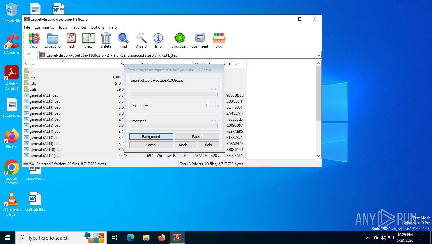Open the notification center on taskbar
This screenshot has height=244, width=432.
(422, 238)
